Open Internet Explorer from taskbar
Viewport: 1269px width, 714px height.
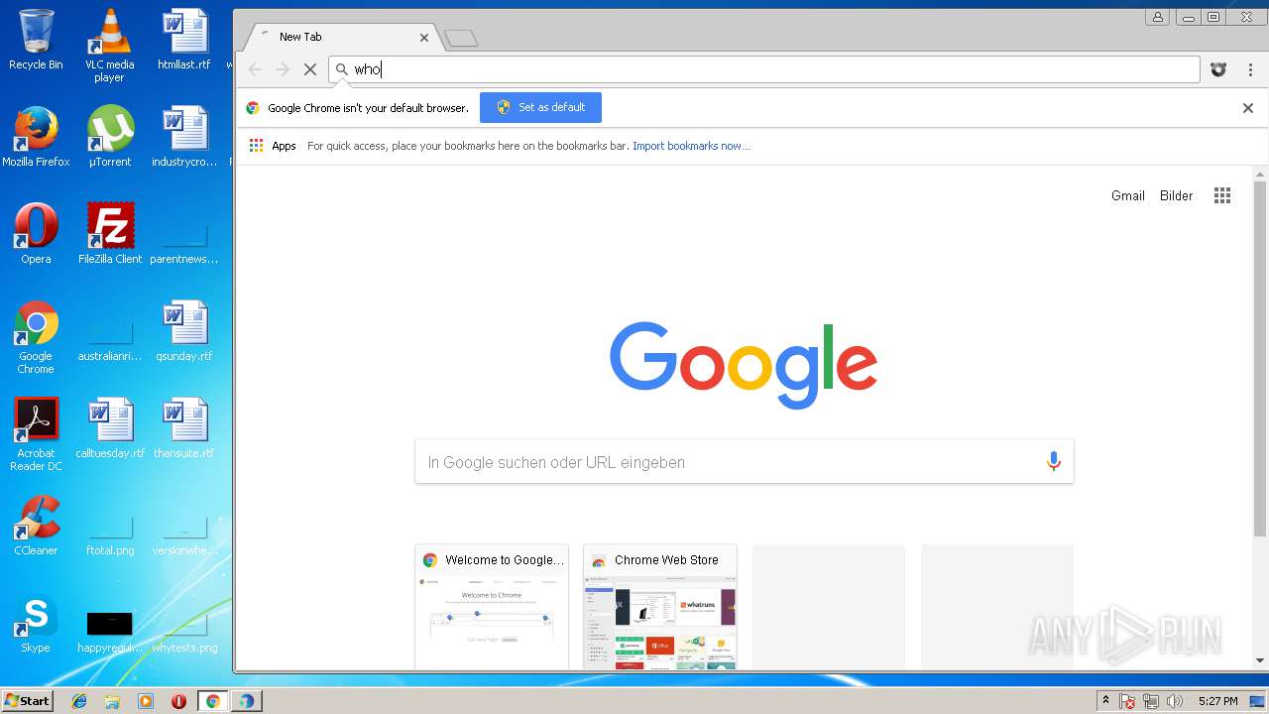tap(79, 701)
